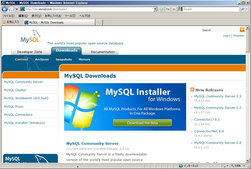Click the page scrollbar up arrow
The height and width of the screenshot is (169, 251).
(x=248, y=28)
